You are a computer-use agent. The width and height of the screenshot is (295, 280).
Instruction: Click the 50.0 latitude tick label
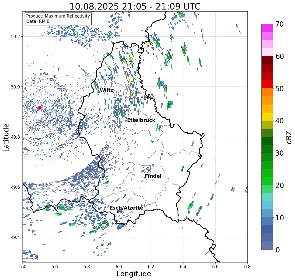pyautogui.click(x=16, y=87)
